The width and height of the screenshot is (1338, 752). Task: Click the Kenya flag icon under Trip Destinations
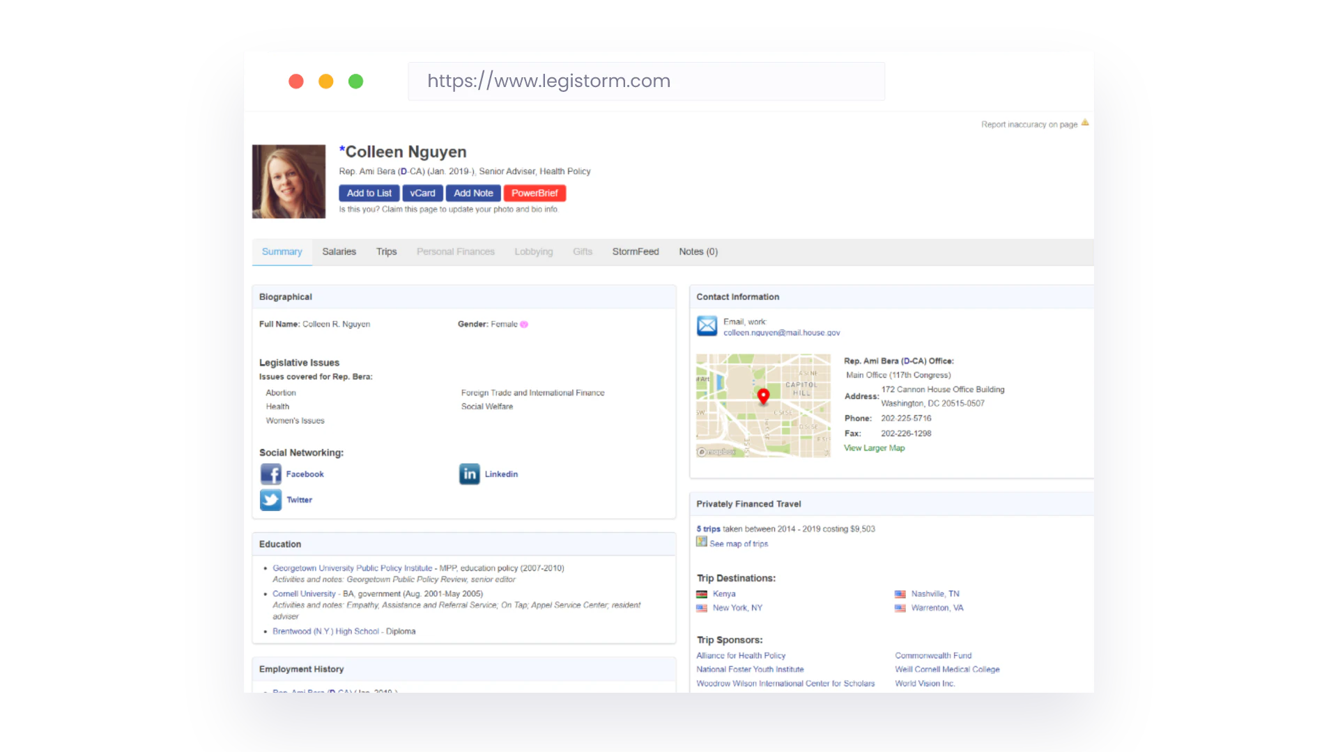click(701, 594)
